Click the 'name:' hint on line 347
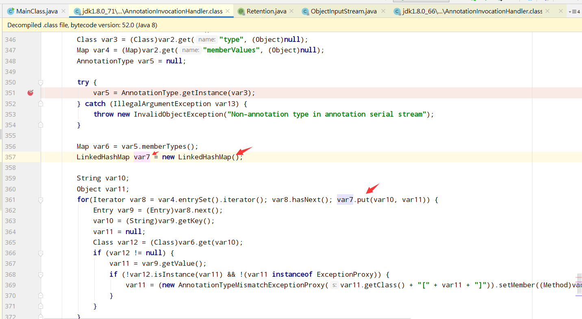 [191, 50]
